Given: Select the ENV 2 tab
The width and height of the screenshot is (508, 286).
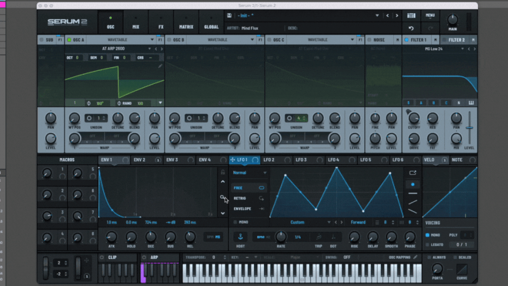Looking at the screenshot, I should pyautogui.click(x=146, y=160).
